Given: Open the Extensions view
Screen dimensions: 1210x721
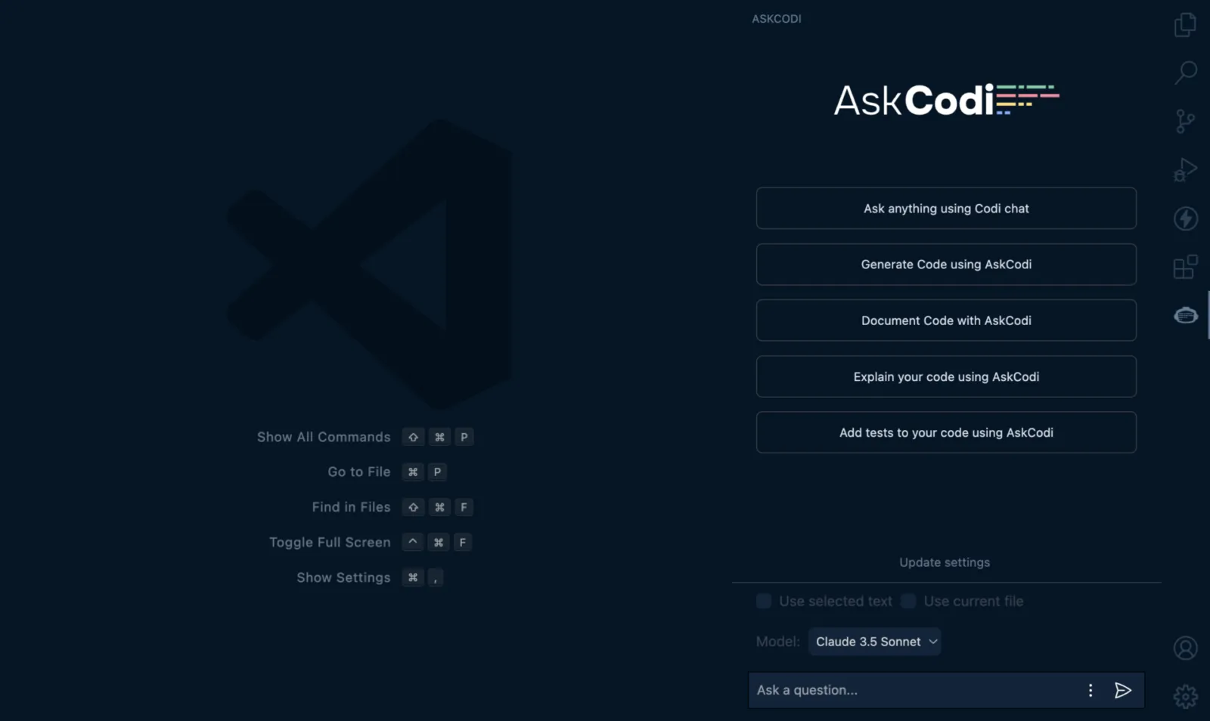Looking at the screenshot, I should click(1185, 267).
